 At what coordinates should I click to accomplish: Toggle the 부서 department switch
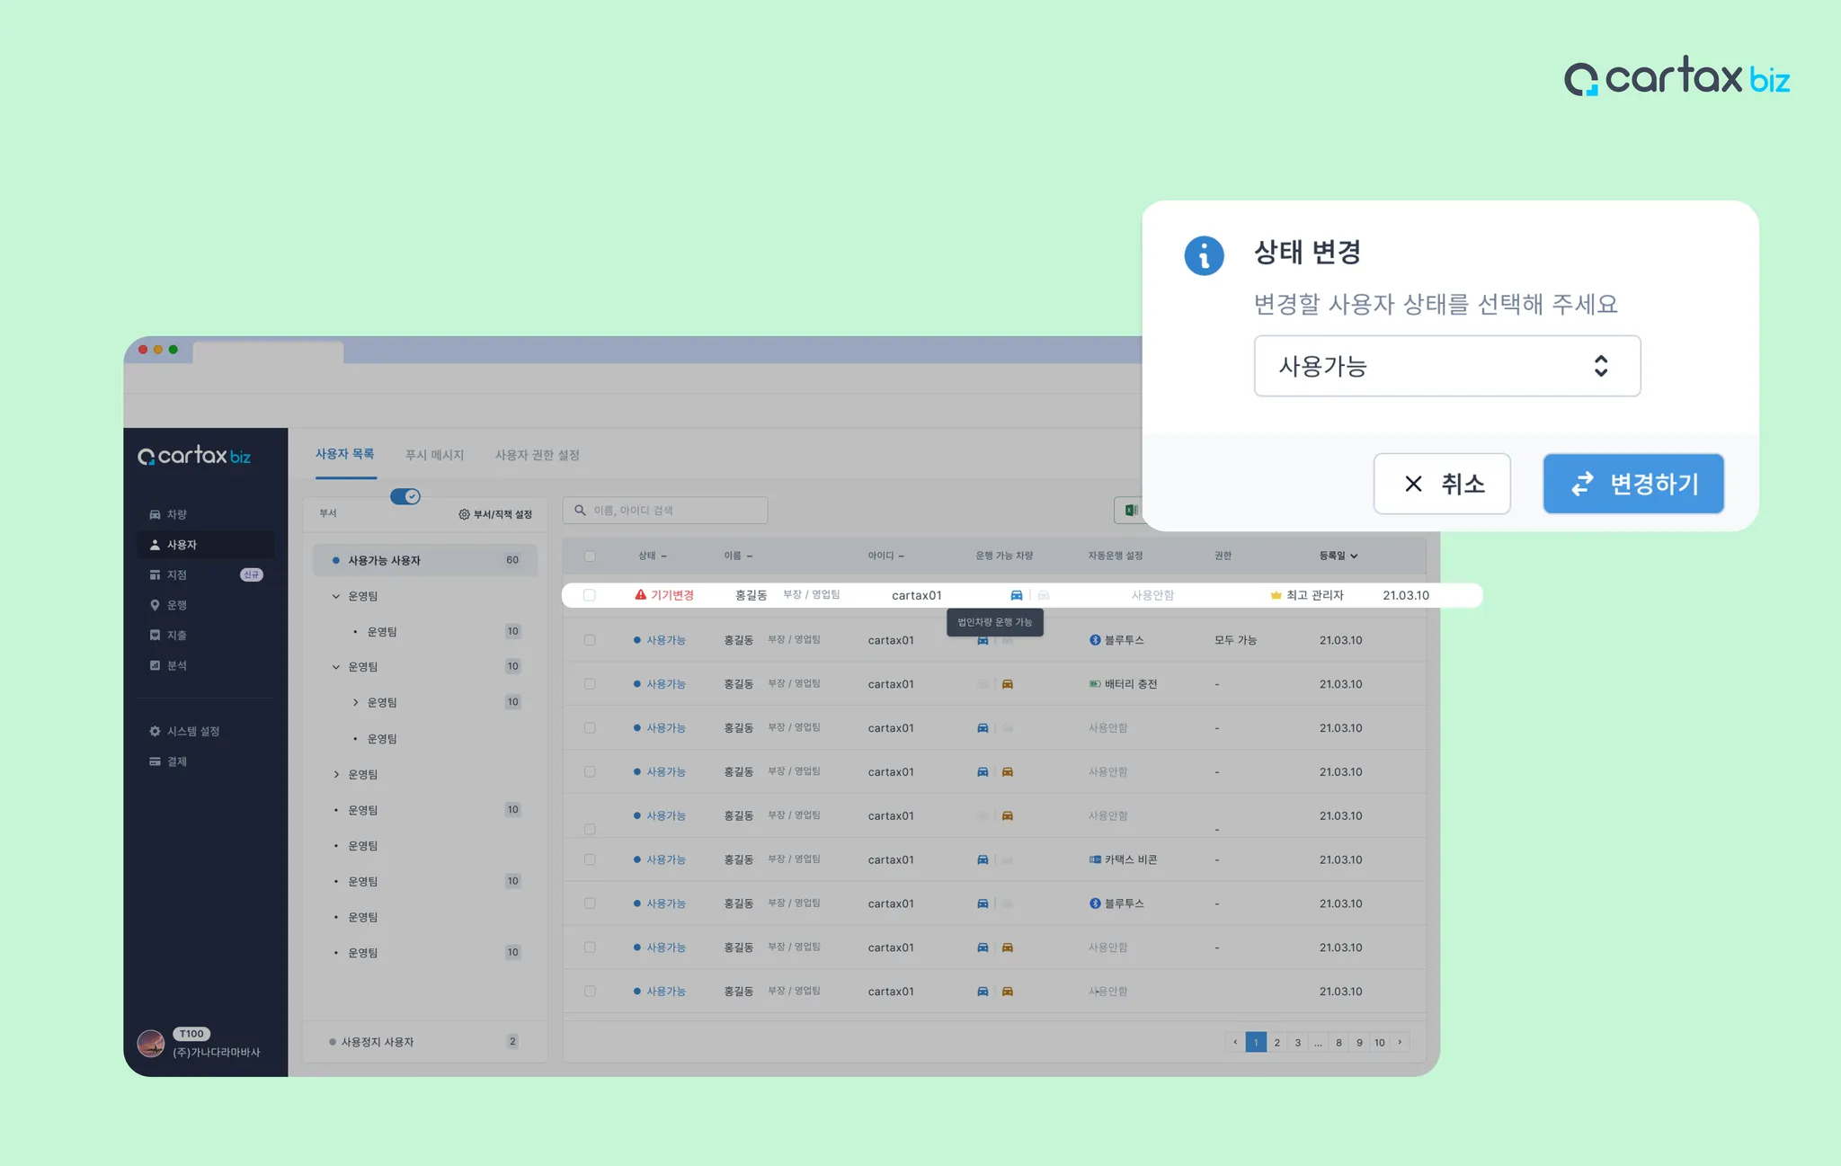(x=405, y=496)
